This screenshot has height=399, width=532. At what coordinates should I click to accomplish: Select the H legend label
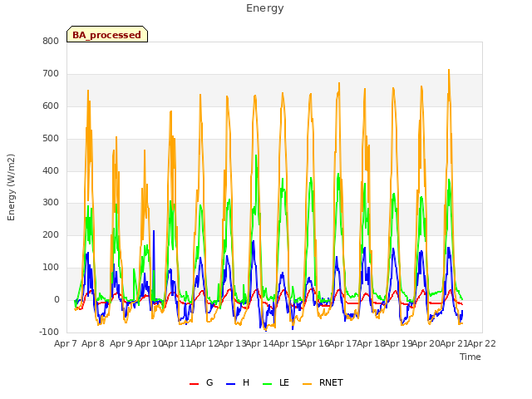click(x=246, y=382)
